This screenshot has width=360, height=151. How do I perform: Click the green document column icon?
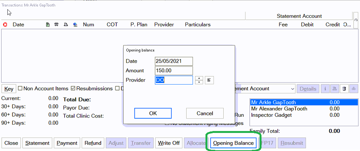(x=48, y=25)
